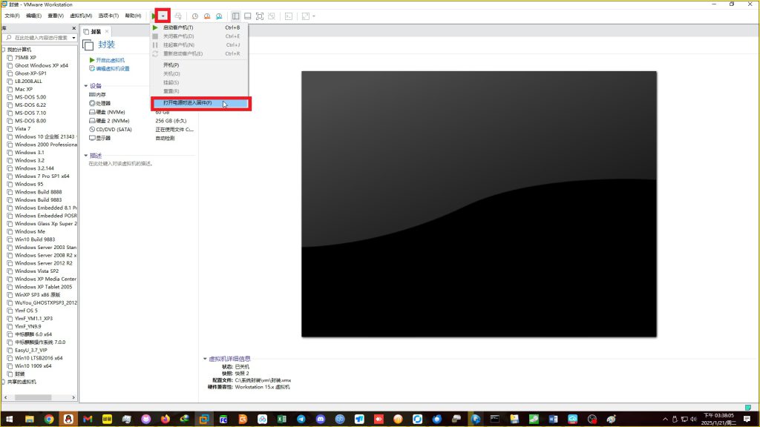
Task: Toggle the library sidebar view icon
Action: (235, 16)
